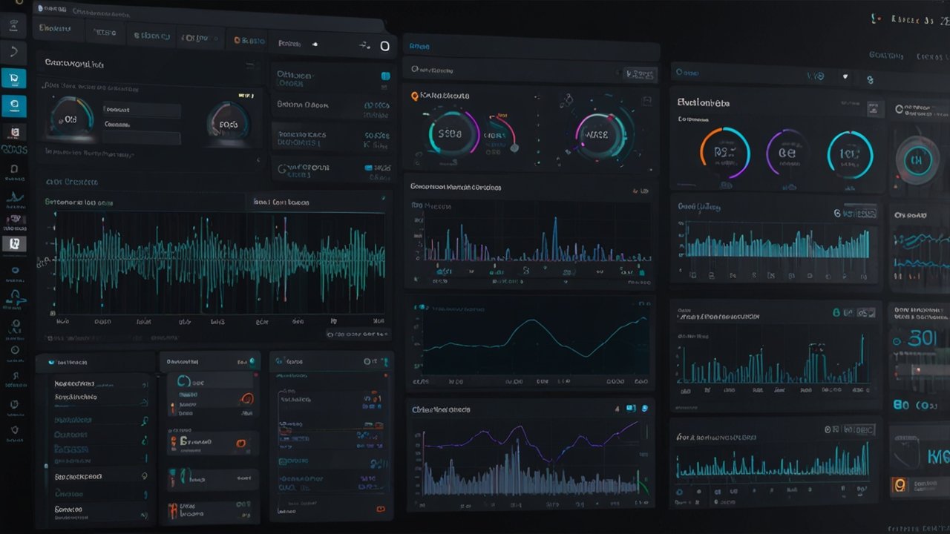
Task: Click the white circle icon in the top toolbar
Action: tap(384, 46)
